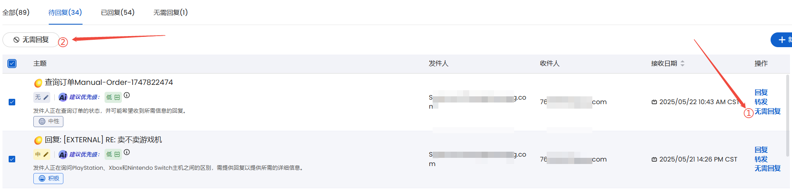This screenshot has height=189, width=792.
Task: Click info icon beside second email's suggested priority
Action: point(127,152)
